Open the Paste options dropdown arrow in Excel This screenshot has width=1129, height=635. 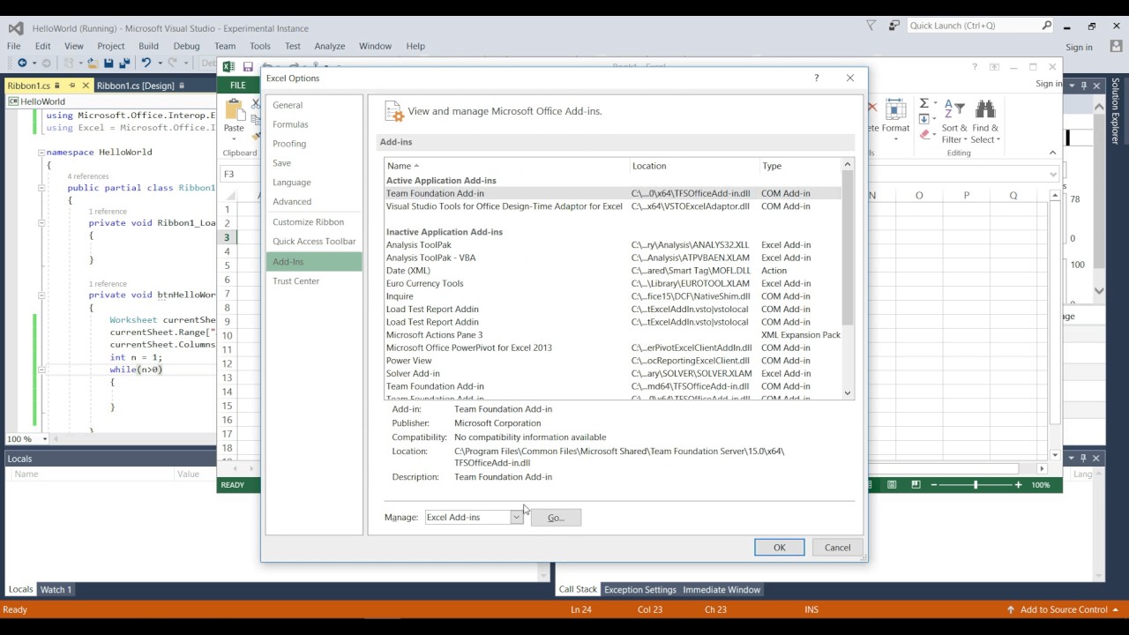point(234,140)
